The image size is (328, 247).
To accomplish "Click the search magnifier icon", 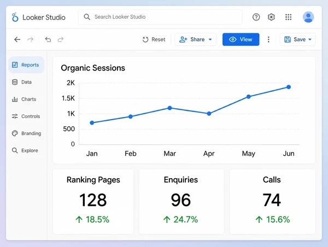I will tap(87, 17).
